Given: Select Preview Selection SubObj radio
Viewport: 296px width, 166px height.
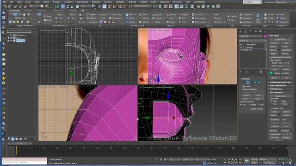Looking at the screenshot, I should point(249,105).
